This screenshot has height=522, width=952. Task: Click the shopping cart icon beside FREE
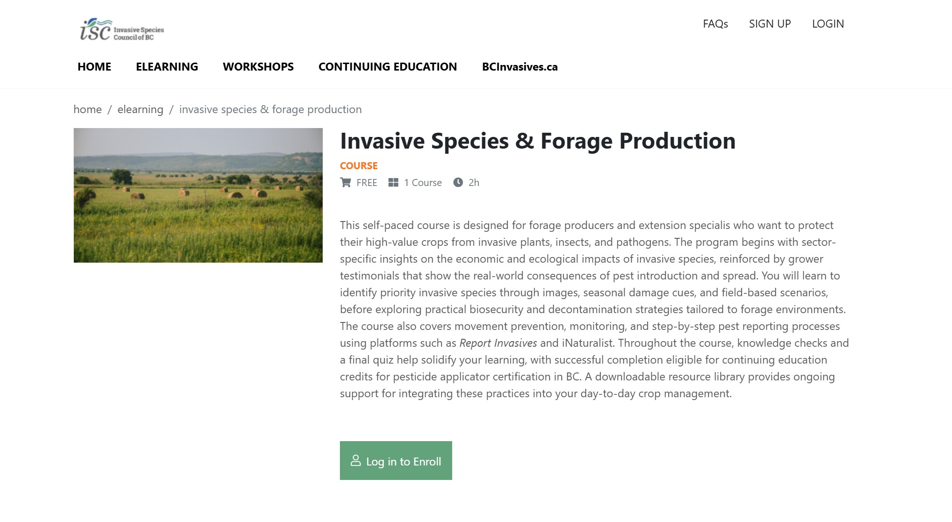[346, 183]
